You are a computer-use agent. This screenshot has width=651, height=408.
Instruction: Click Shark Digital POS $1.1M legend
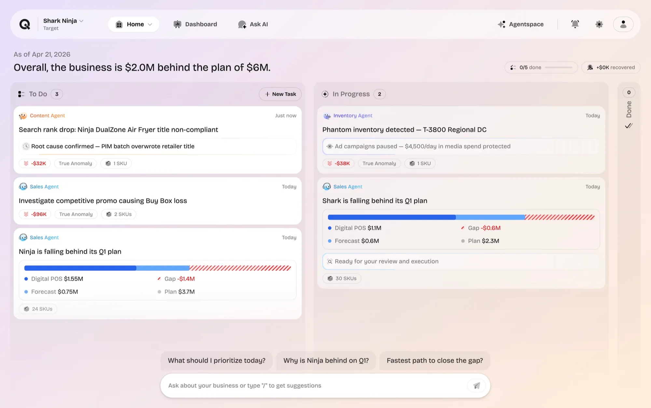354,228
